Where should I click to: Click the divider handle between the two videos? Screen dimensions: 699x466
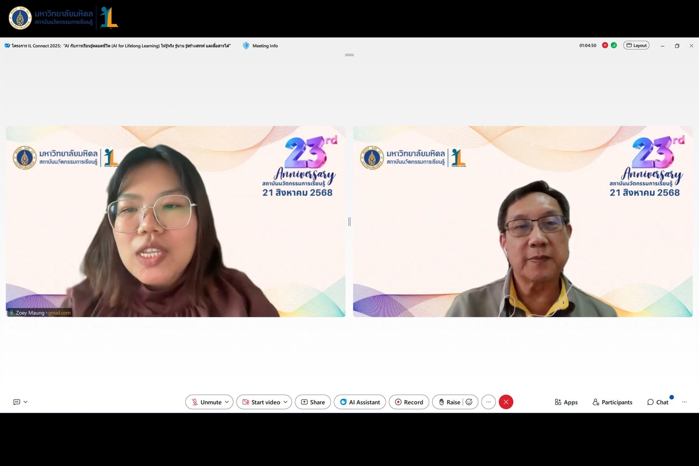point(349,221)
